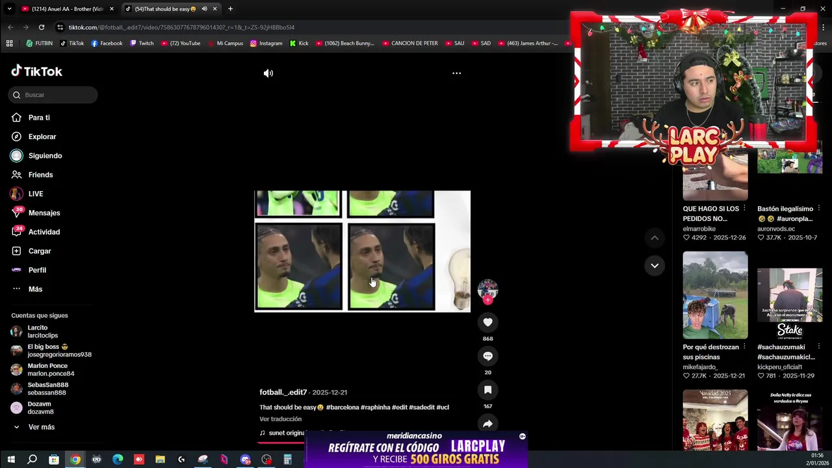This screenshot has width=832, height=468.
Task: Open the pool destruction video thumbnail
Action: [x=715, y=295]
